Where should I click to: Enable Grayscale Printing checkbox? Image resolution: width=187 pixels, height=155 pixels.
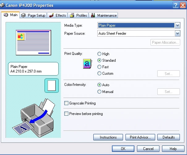point(66,103)
